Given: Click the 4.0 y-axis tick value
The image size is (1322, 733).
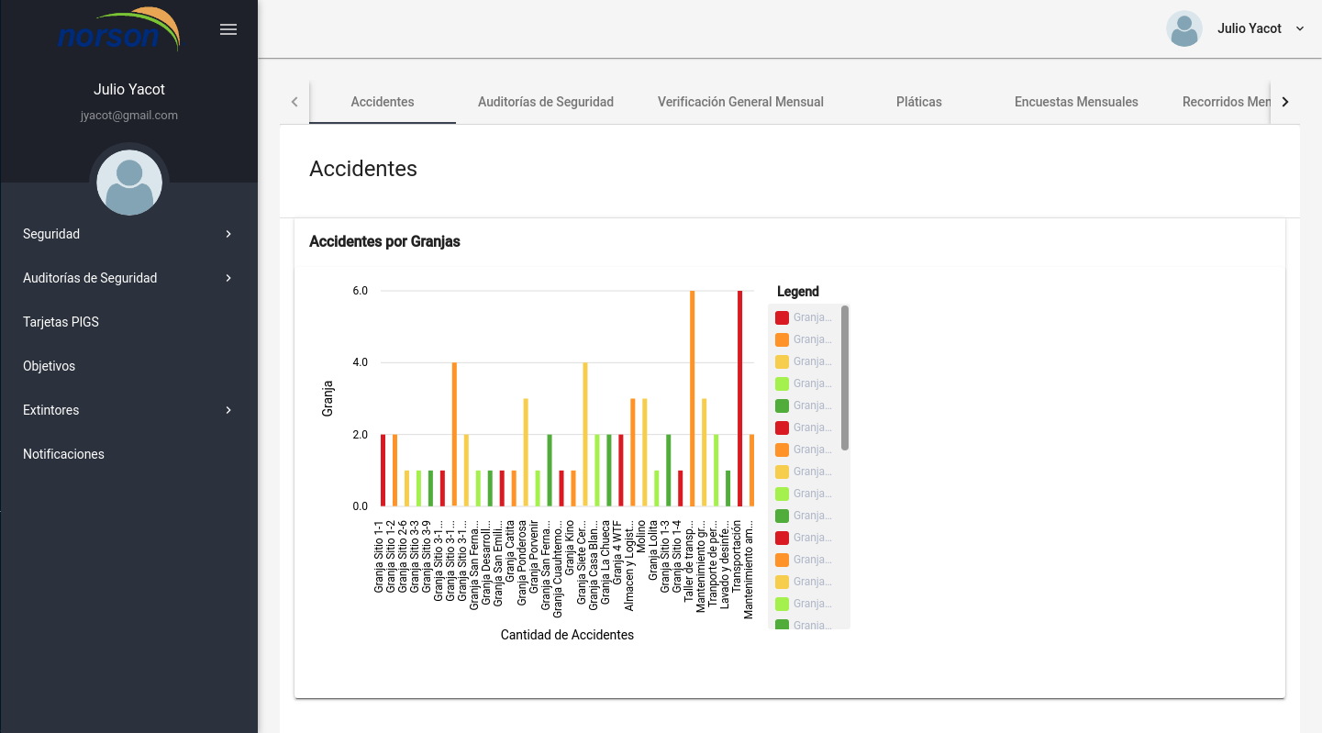Looking at the screenshot, I should pyautogui.click(x=360, y=362).
